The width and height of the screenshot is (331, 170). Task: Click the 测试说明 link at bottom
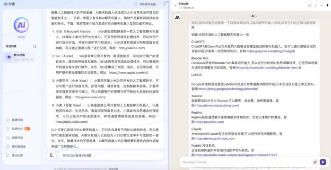(113, 169)
